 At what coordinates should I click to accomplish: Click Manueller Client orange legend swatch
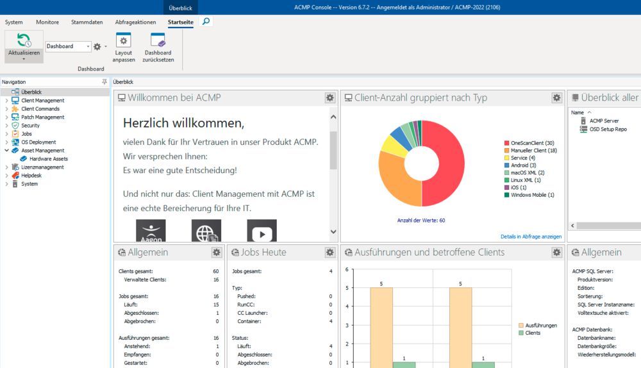tap(506, 151)
